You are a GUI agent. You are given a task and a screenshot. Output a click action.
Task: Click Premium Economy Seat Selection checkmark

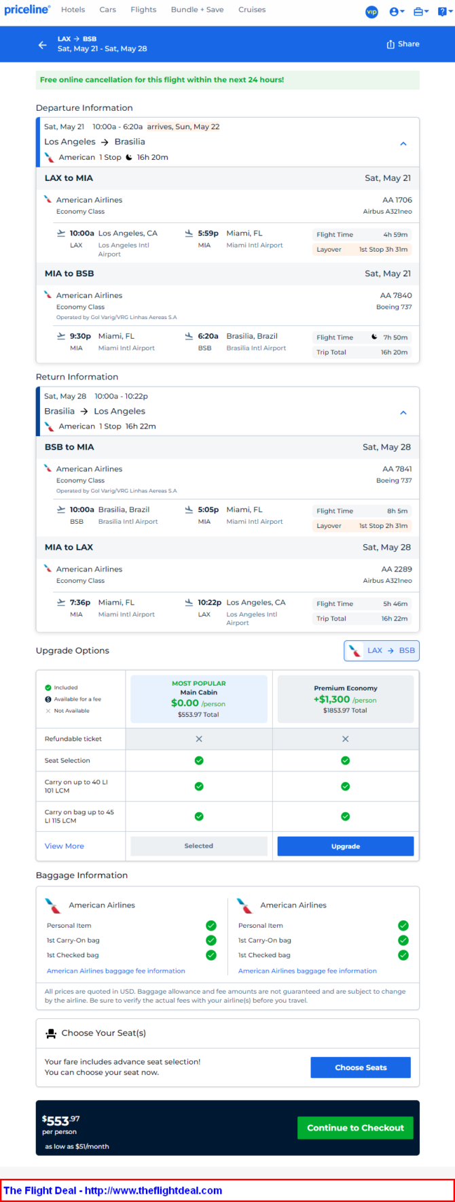click(x=346, y=761)
